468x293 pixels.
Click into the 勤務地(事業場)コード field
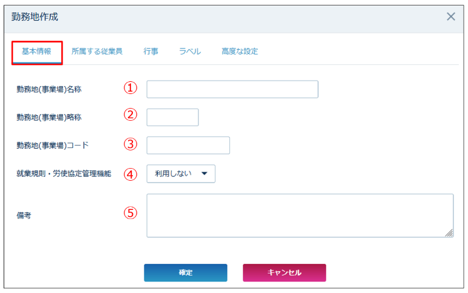[x=188, y=146]
